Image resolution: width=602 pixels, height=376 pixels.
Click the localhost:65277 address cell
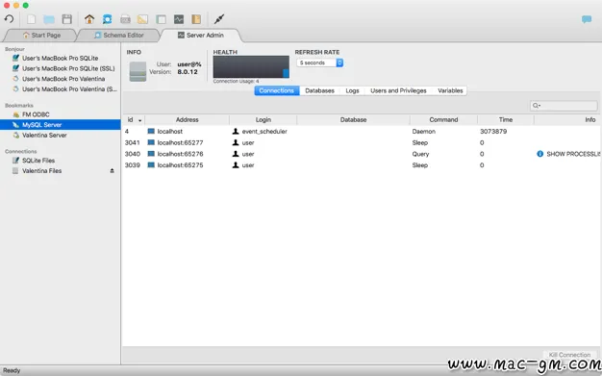click(180, 142)
